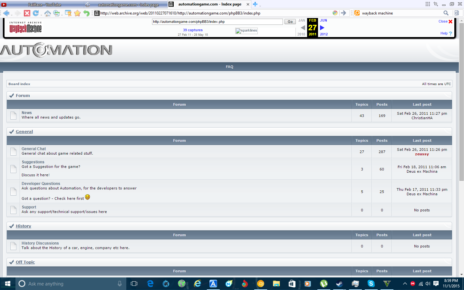The width and height of the screenshot is (464, 290).
Task: Open the Home page icon
Action: coord(47,13)
